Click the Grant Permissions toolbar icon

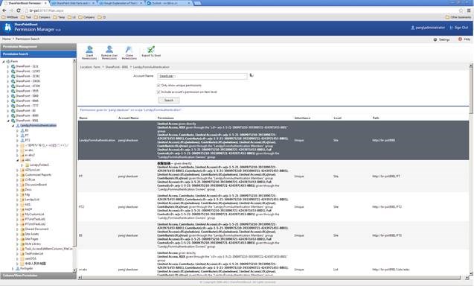[89, 50]
